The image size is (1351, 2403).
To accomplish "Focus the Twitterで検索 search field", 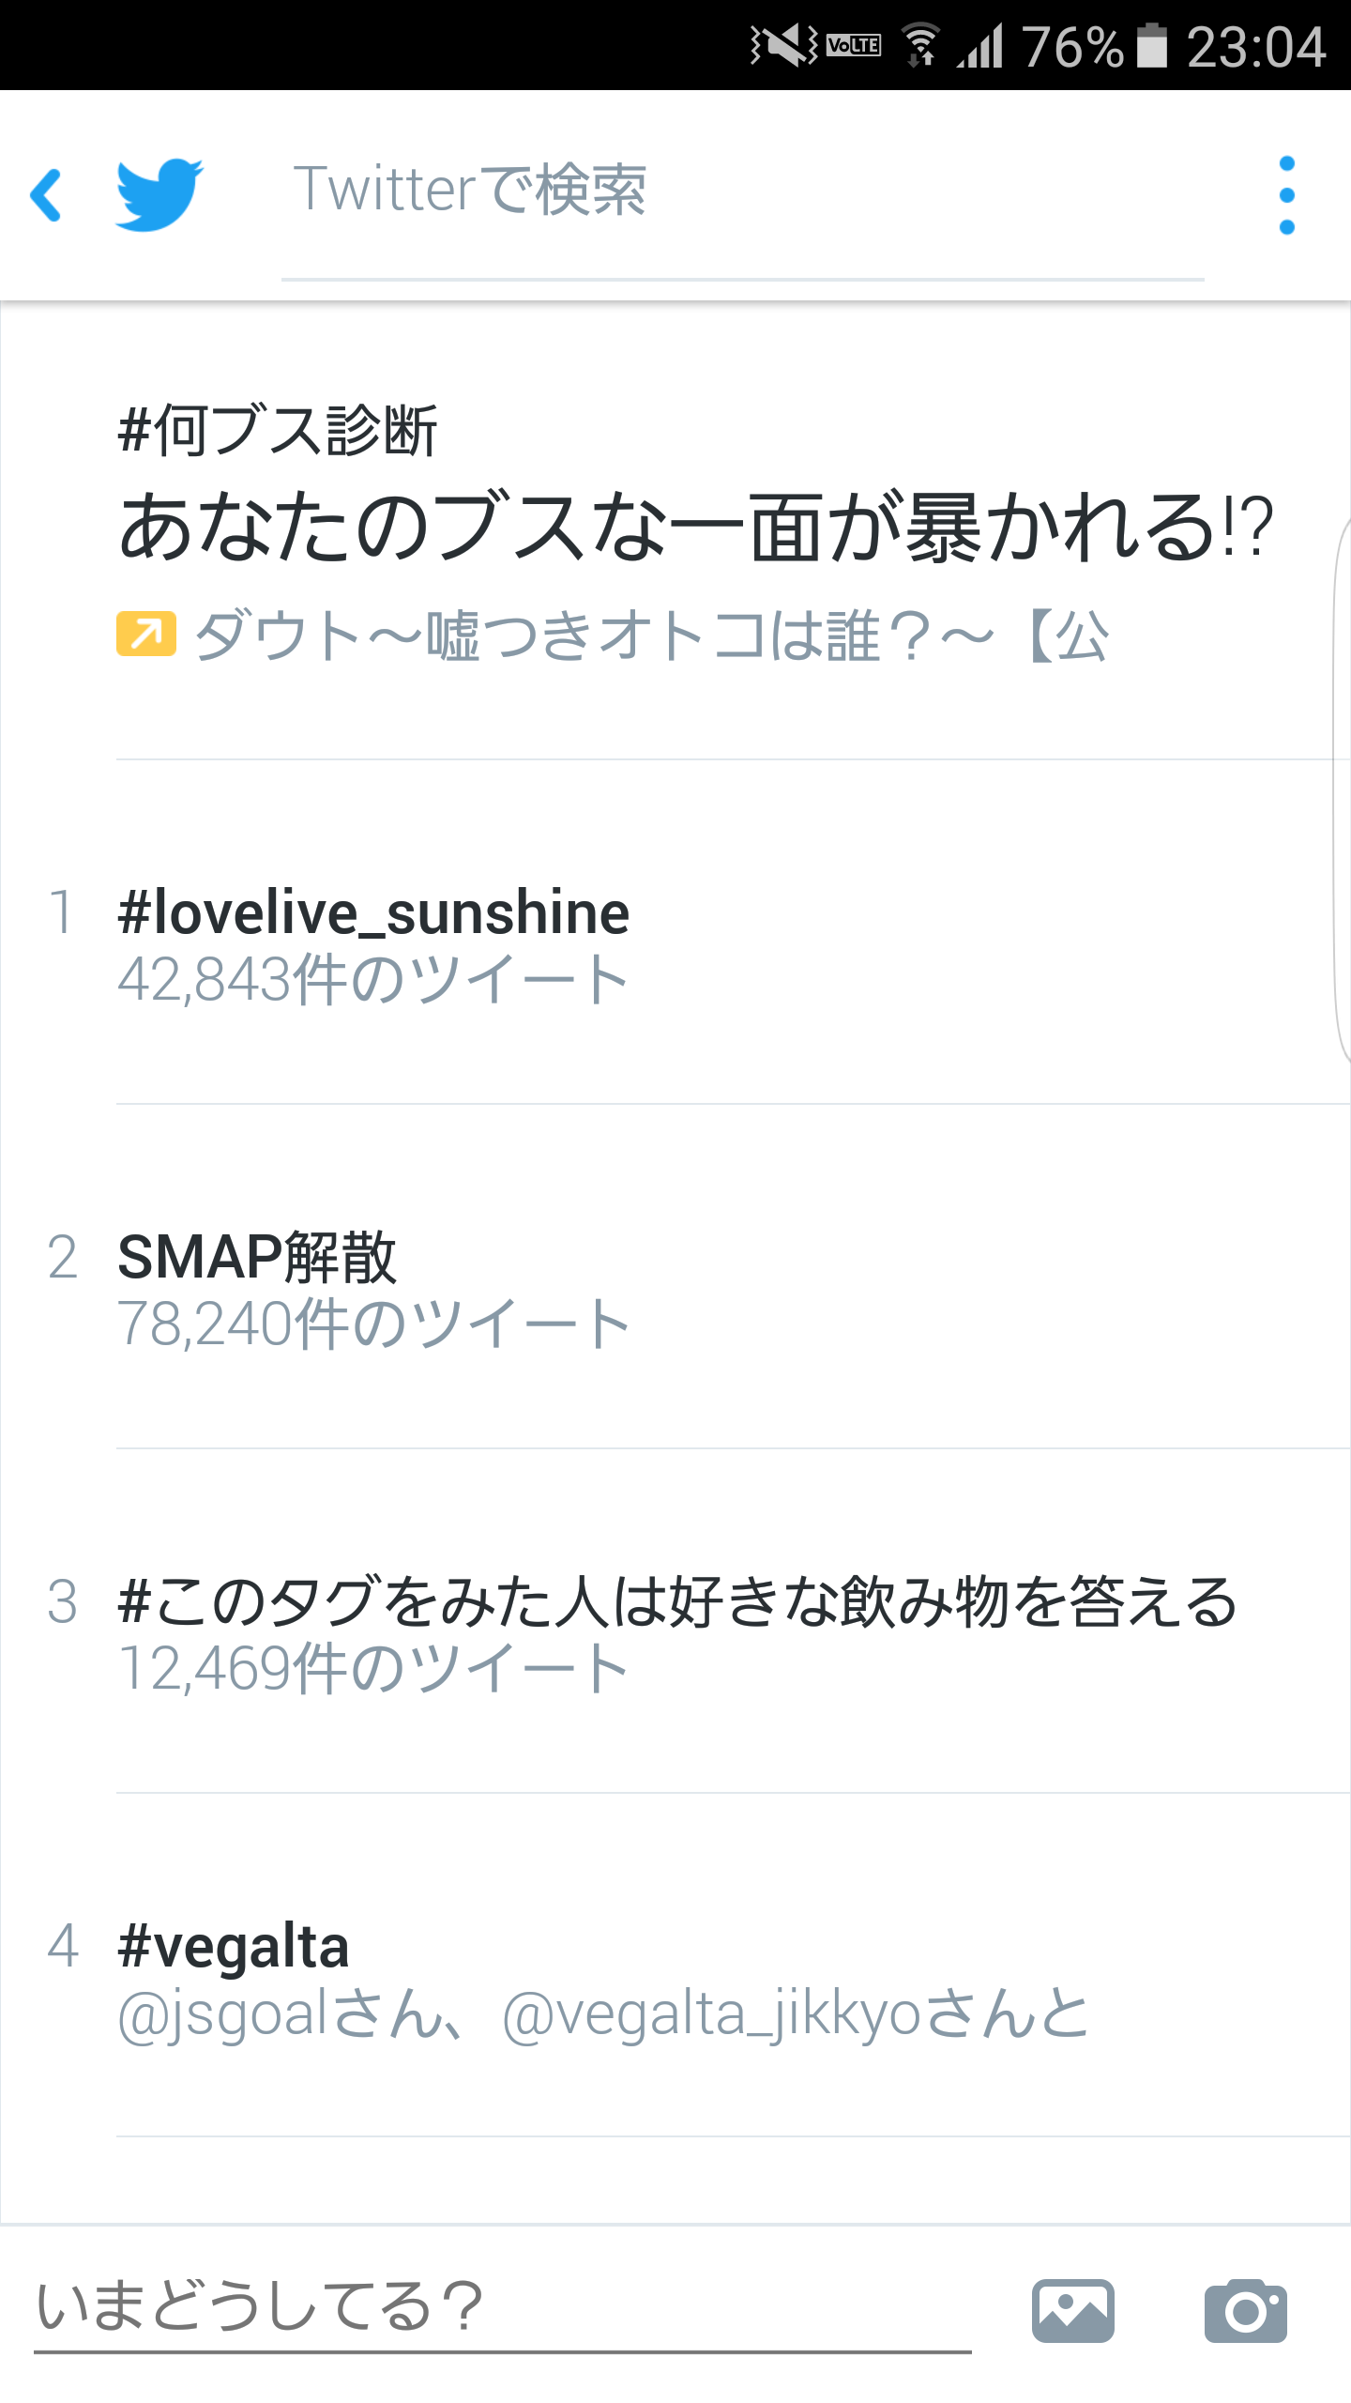I will tap(741, 191).
